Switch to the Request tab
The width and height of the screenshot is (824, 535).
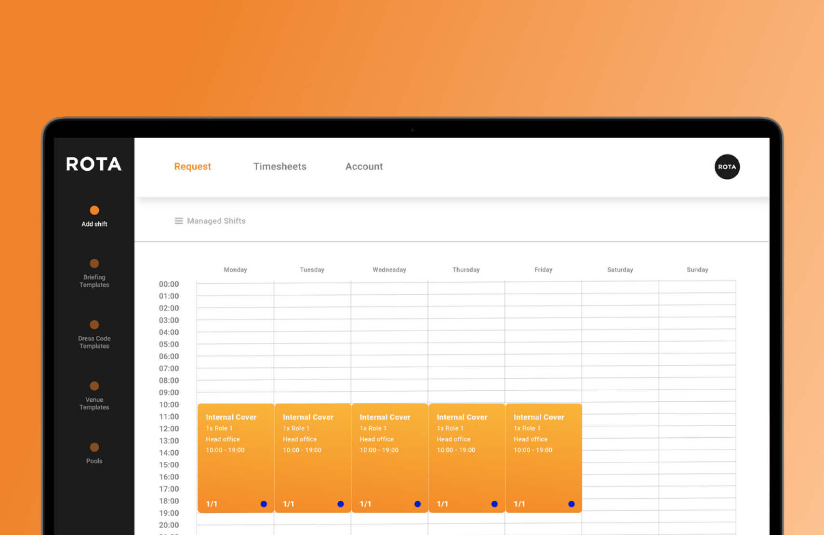[193, 166]
